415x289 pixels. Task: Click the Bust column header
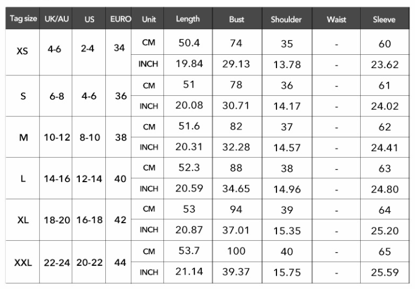click(x=236, y=19)
